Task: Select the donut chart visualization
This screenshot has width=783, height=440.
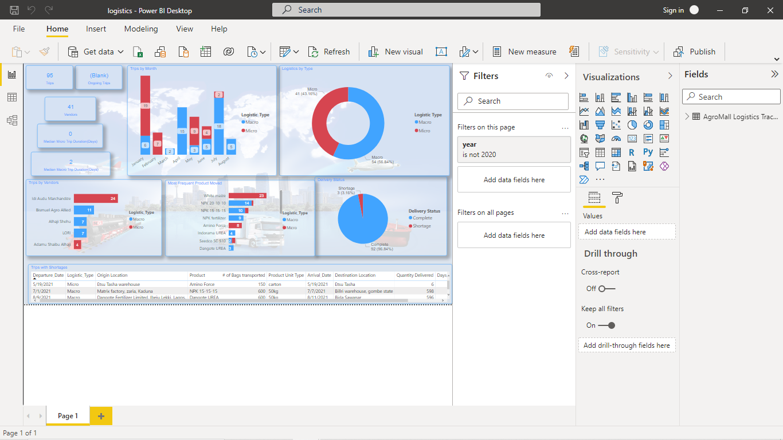Action: pos(648,124)
